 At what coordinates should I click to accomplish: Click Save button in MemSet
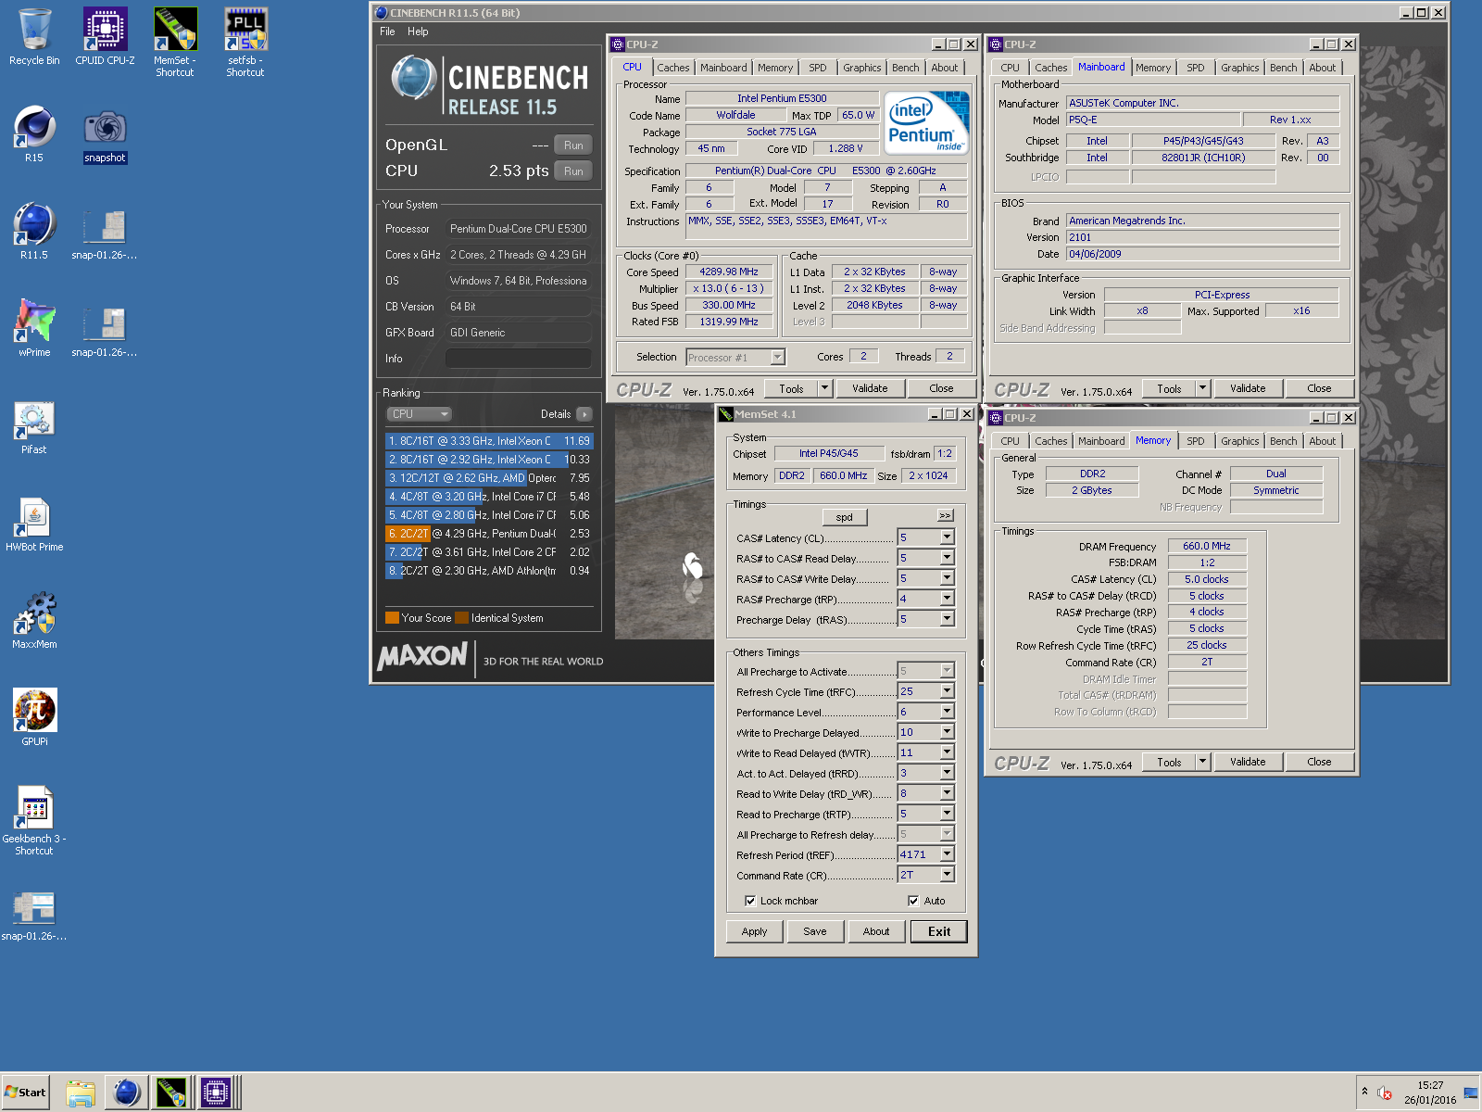[815, 931]
